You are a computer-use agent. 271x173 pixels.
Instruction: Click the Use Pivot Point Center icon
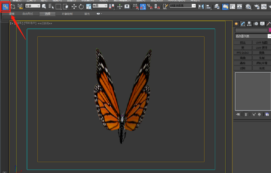pos(112,7)
